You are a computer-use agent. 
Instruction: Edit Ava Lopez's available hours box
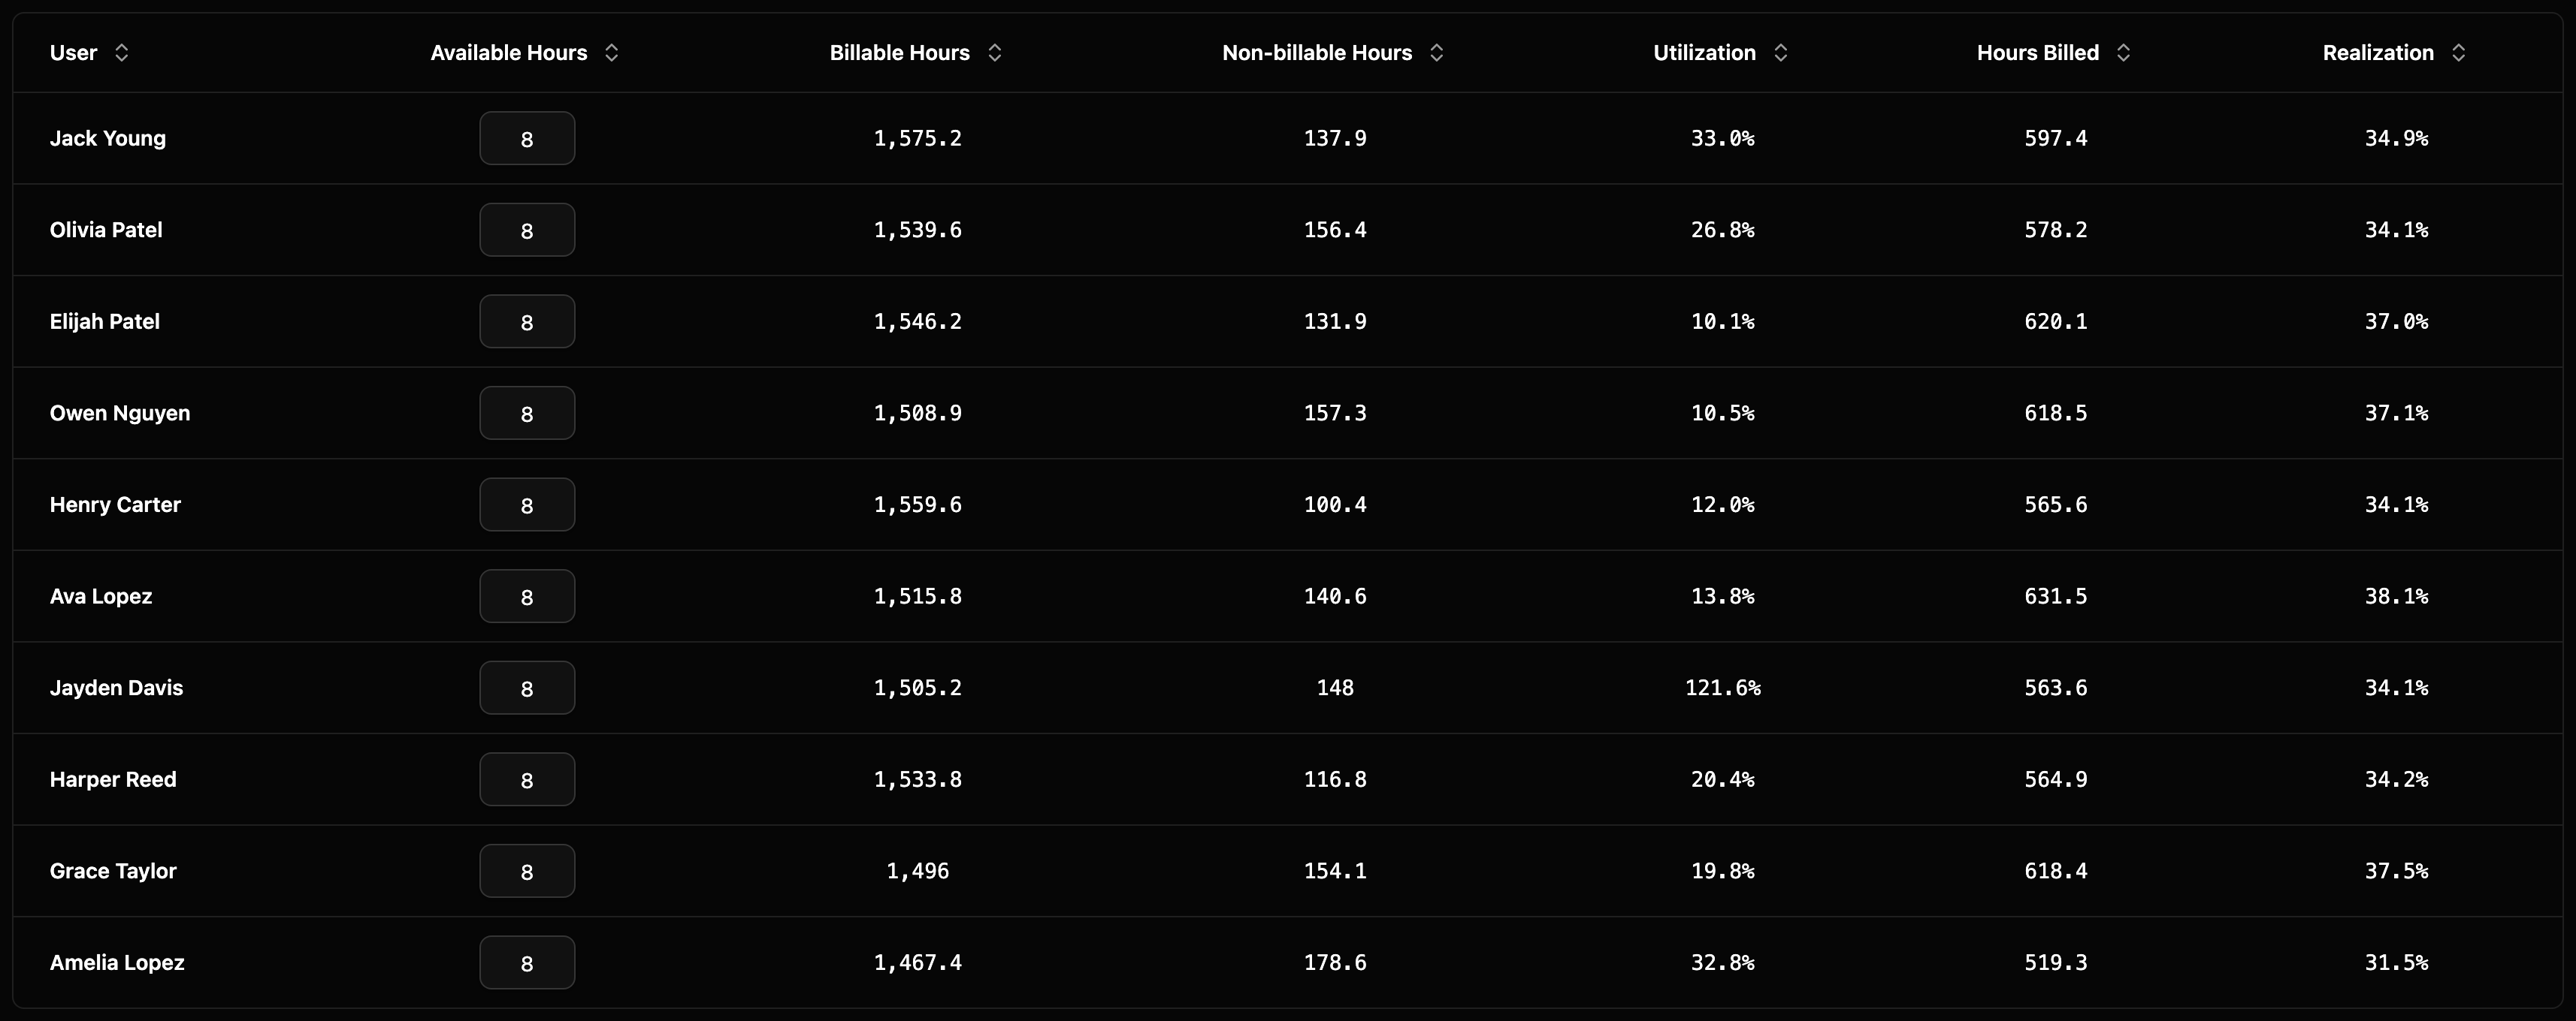527,596
